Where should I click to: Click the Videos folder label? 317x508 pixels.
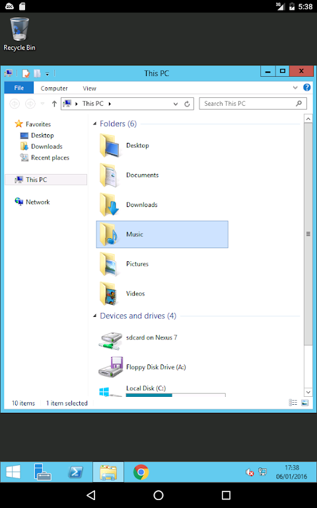135,294
